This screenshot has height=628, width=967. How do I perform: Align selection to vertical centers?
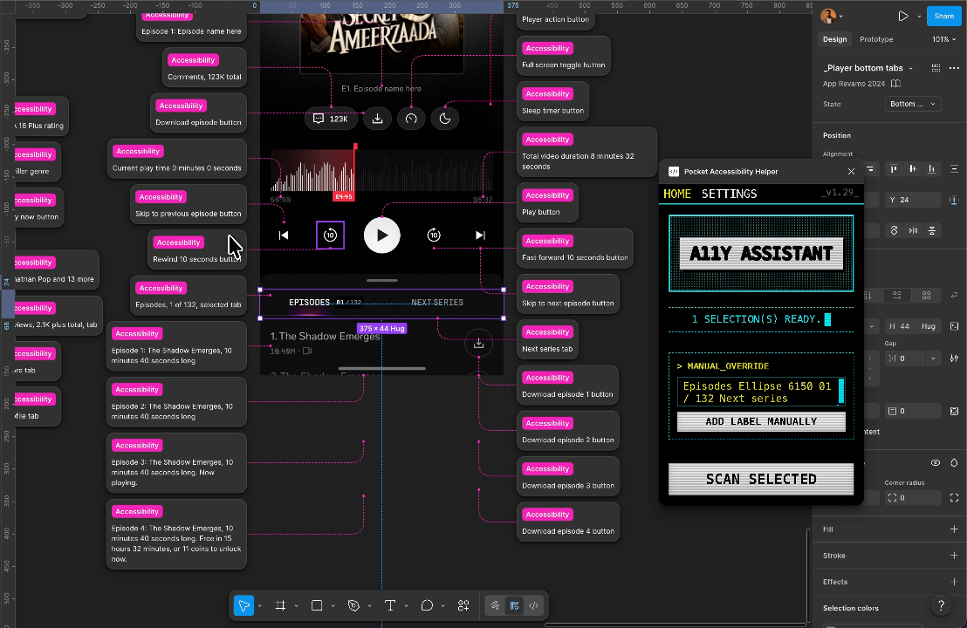tap(912, 169)
